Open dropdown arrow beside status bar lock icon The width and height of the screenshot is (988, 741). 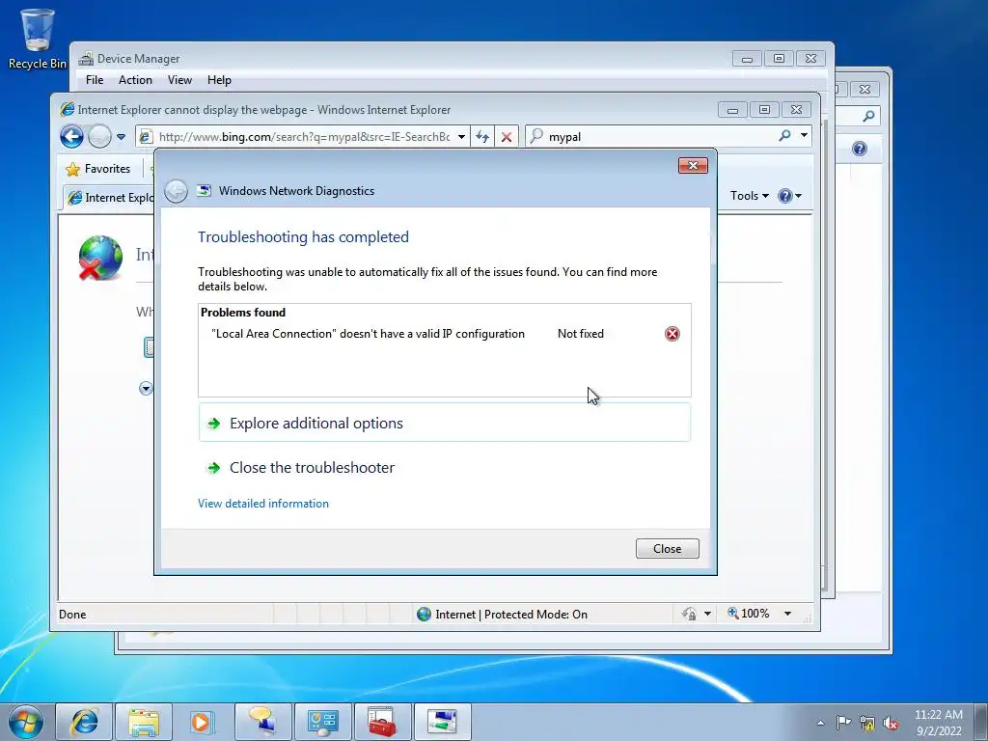[707, 614]
